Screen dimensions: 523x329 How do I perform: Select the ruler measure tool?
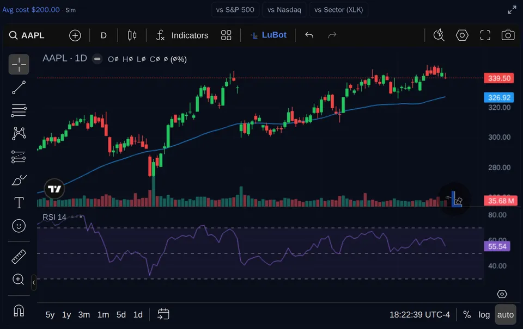pos(19,257)
